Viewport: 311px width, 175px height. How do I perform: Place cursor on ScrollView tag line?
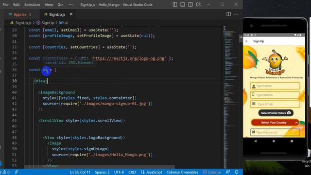[82, 121]
